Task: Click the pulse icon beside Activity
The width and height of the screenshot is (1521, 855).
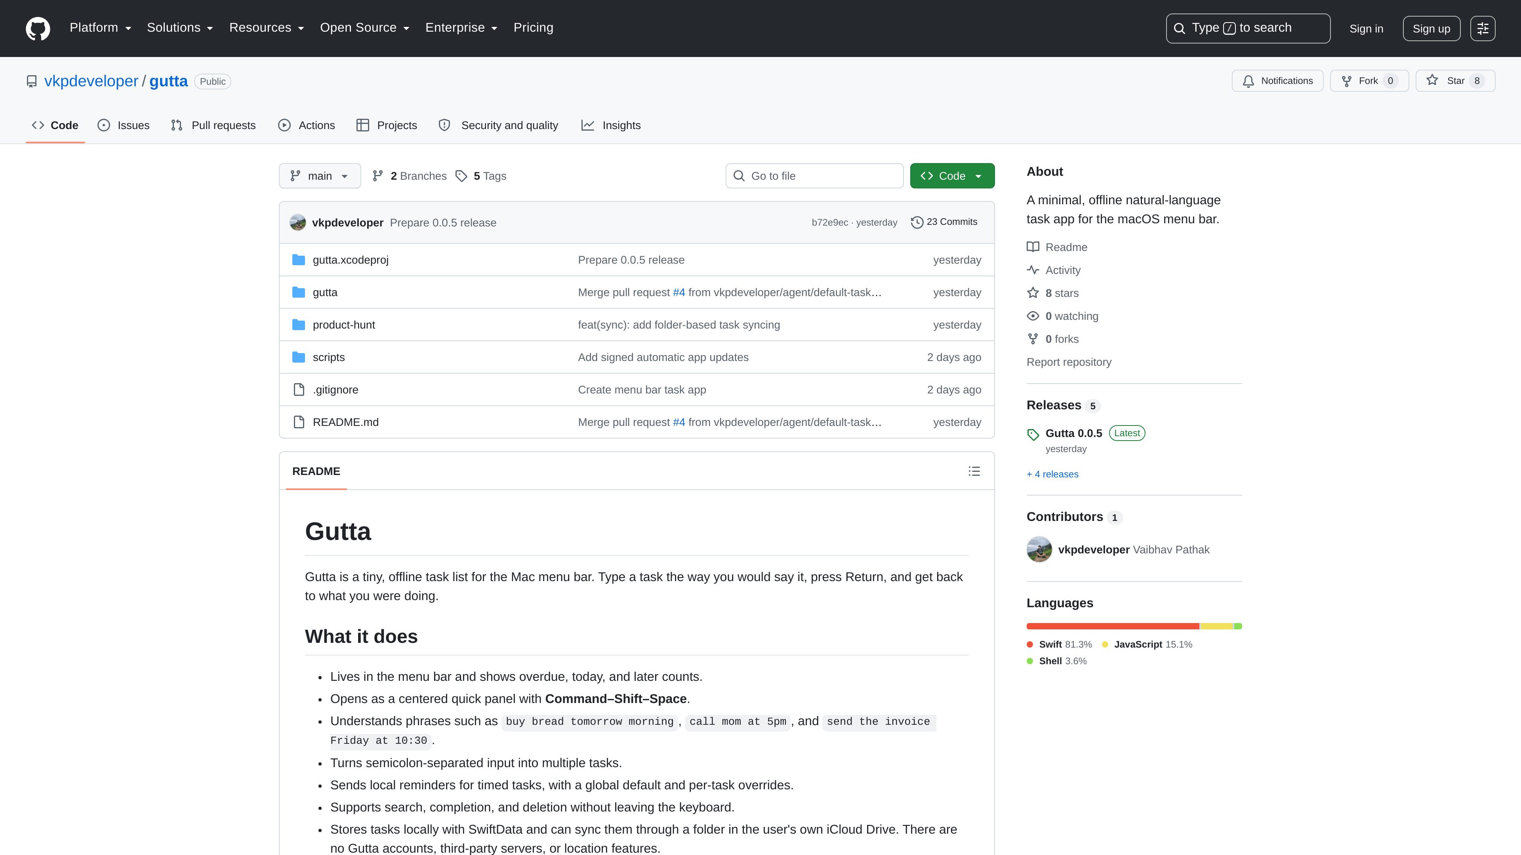Action: click(x=1033, y=270)
